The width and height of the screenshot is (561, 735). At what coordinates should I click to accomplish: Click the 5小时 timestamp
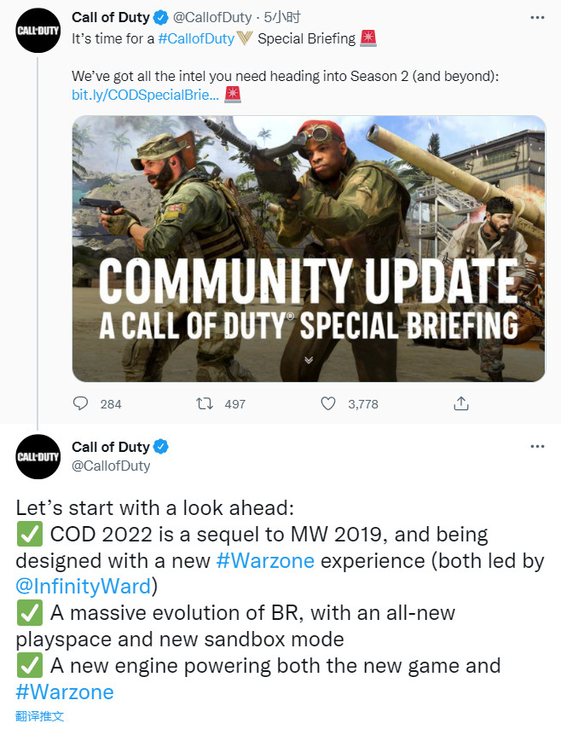click(x=281, y=18)
